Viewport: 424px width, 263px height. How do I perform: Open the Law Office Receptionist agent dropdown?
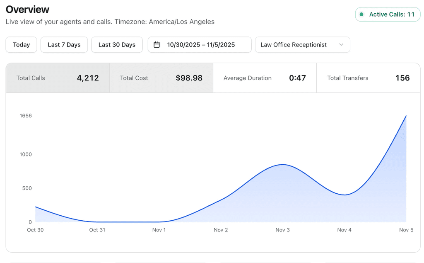click(302, 45)
